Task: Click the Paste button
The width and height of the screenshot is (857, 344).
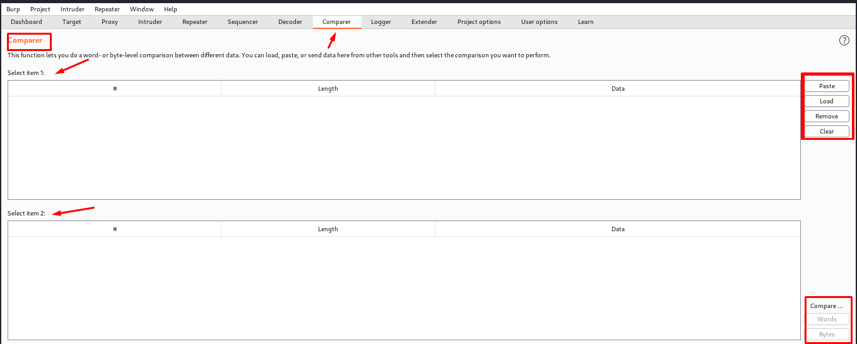Action: pyautogui.click(x=827, y=86)
